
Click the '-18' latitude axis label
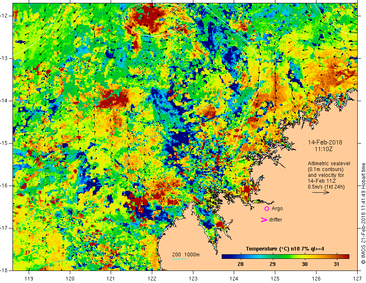tap(4, 271)
